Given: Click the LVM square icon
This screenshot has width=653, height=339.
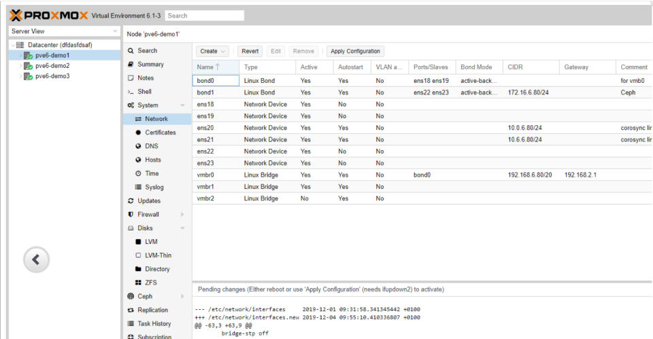Looking at the screenshot, I should point(138,242).
